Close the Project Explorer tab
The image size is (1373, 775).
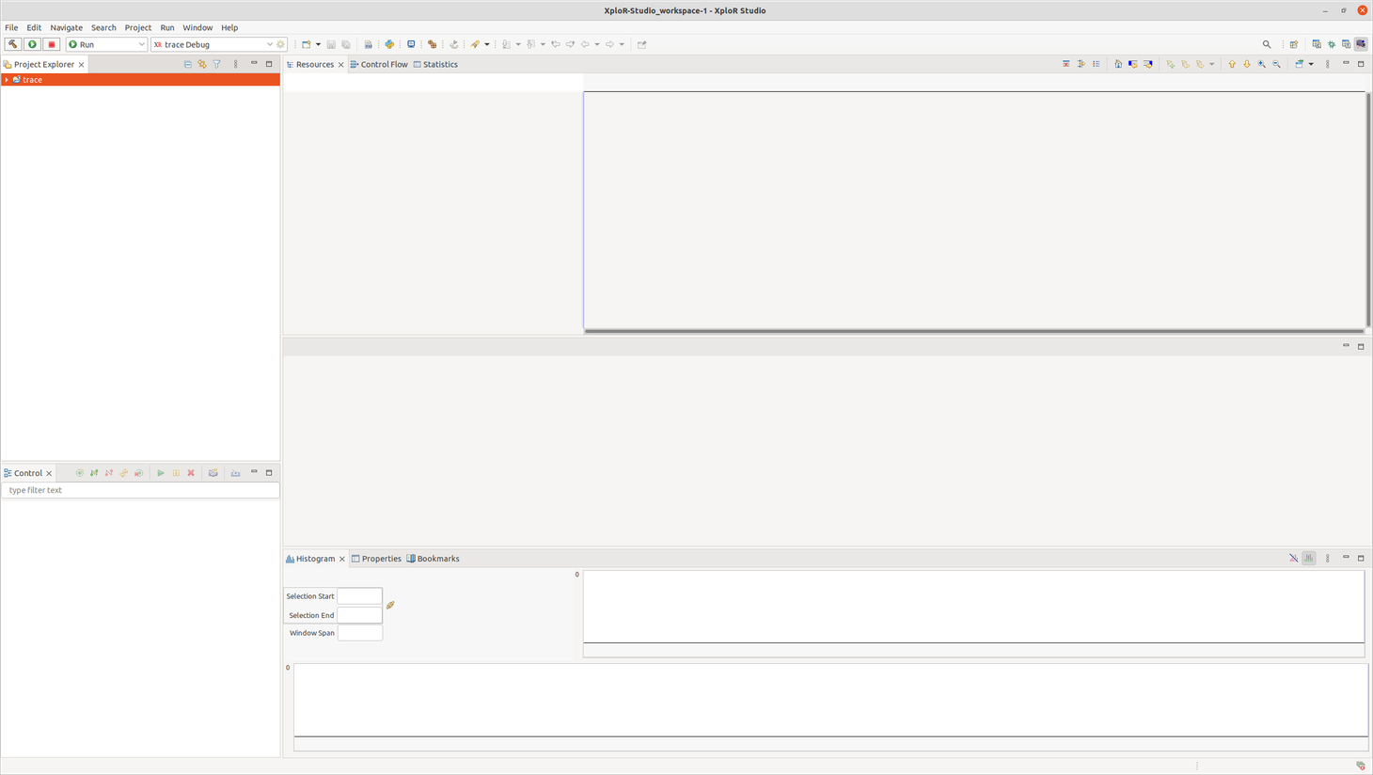click(x=82, y=65)
